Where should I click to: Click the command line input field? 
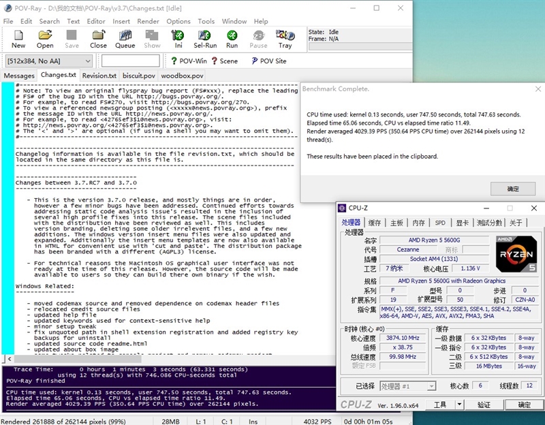click(131, 61)
